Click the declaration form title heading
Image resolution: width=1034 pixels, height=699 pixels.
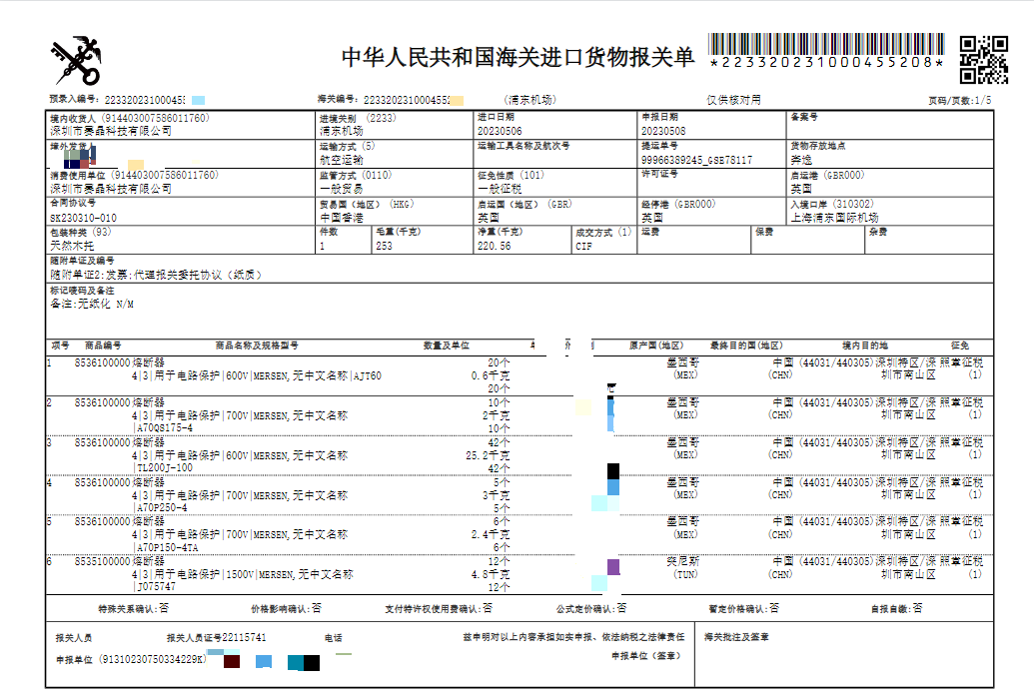coord(517,57)
